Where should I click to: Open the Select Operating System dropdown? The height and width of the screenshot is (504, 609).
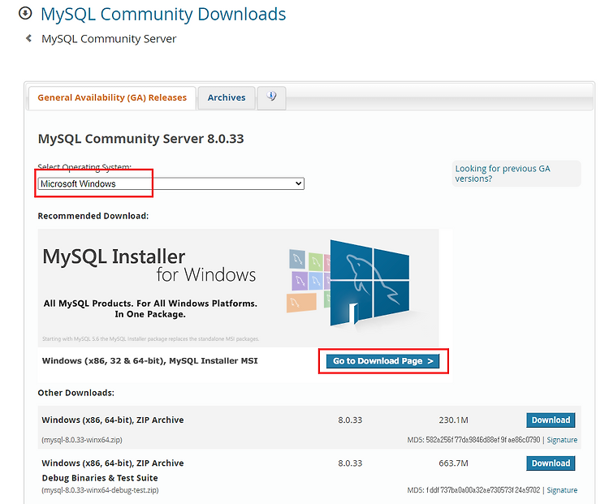pyautogui.click(x=171, y=183)
